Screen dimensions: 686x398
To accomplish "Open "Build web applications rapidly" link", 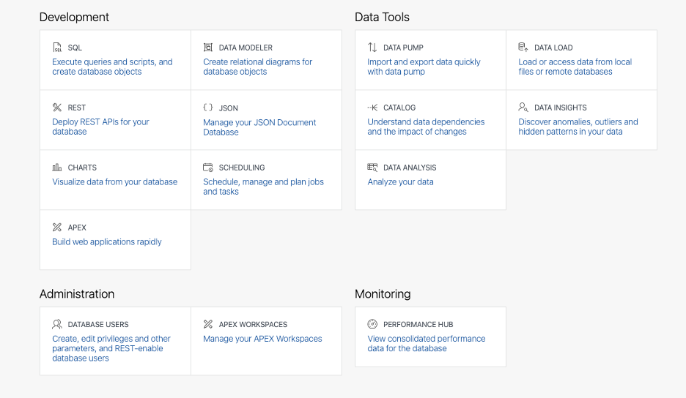I will tap(107, 242).
